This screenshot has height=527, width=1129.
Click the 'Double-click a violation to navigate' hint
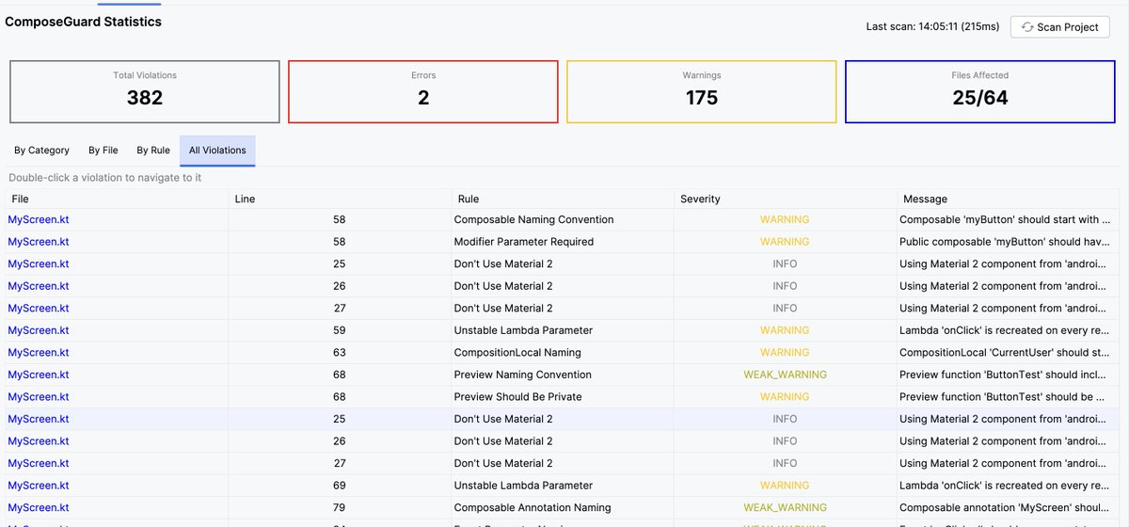click(104, 177)
